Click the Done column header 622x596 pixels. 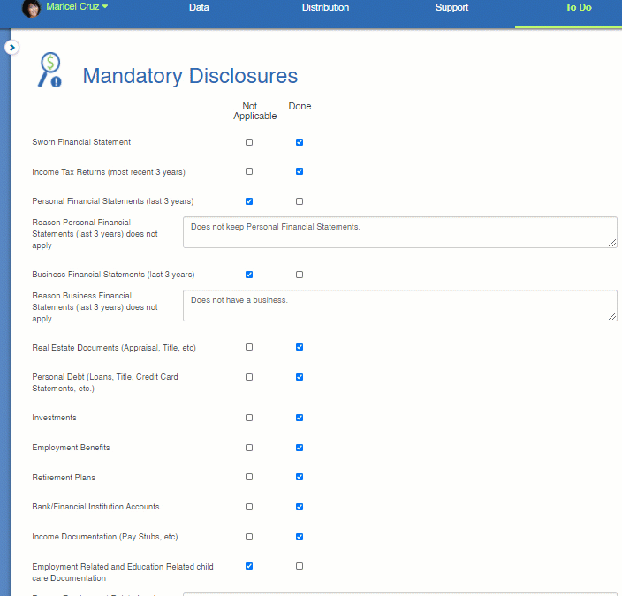click(300, 106)
